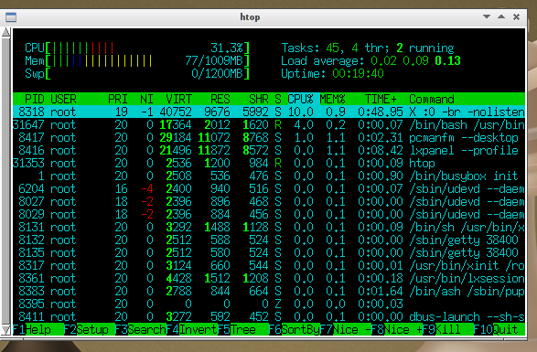
Task: Click the Uptime 00:19:40 value
Action: click(358, 74)
